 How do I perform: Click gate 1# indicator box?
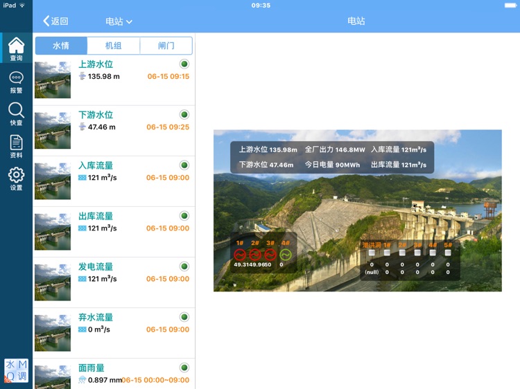[387, 253]
